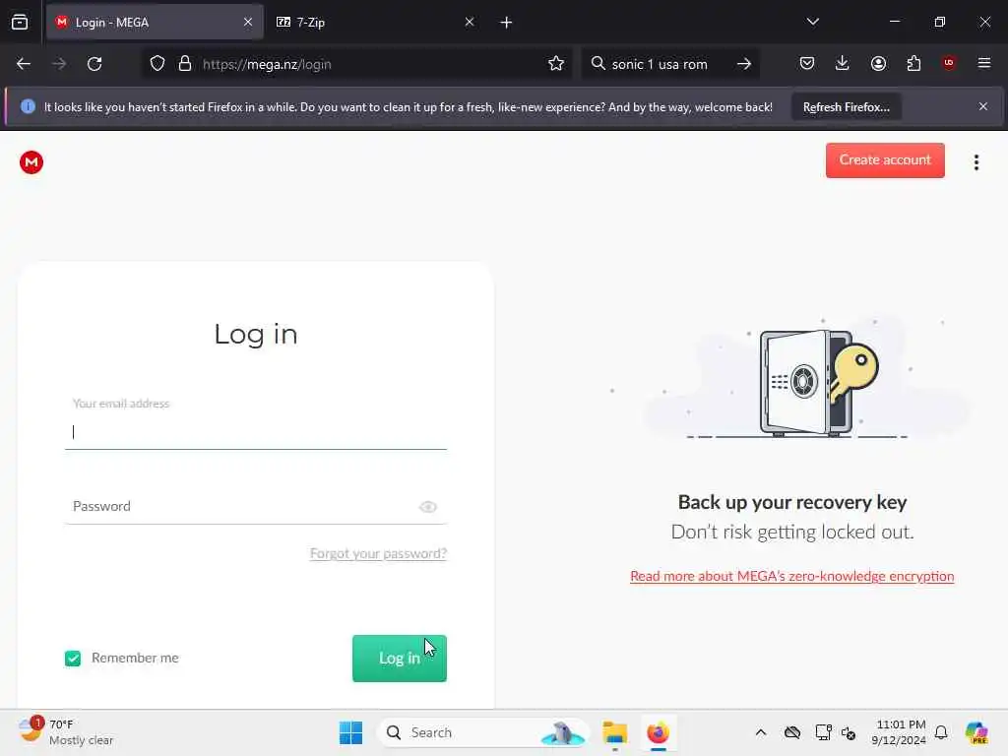
Task: Open the weather widget on taskbar
Action: tap(66, 732)
